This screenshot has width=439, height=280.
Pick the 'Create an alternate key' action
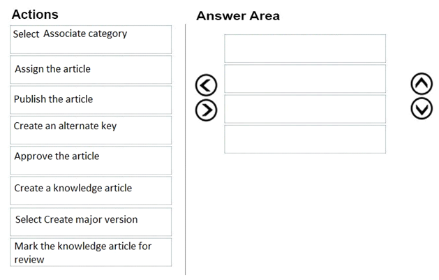tap(91, 130)
